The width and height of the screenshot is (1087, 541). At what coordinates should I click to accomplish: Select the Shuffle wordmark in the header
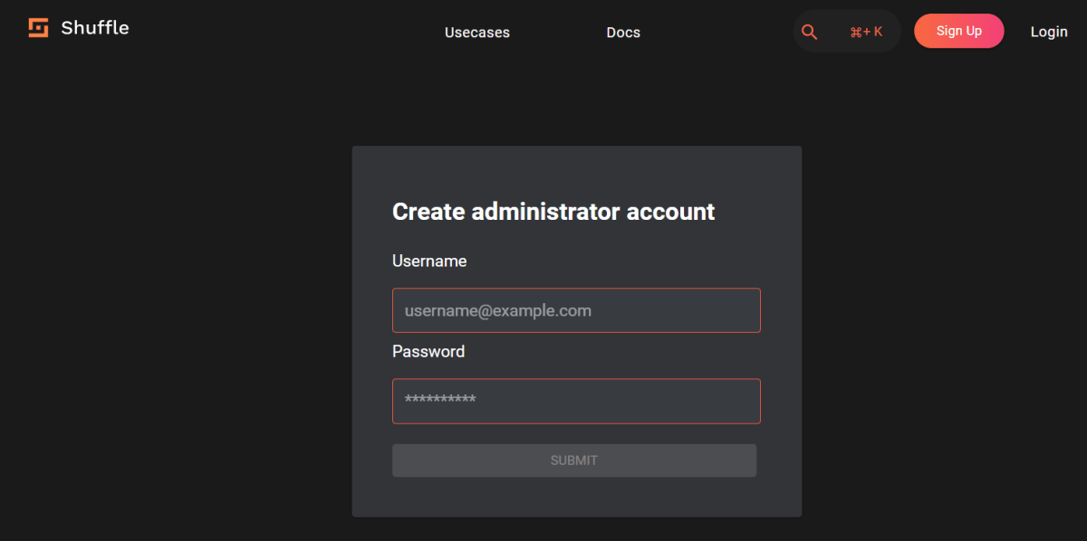[x=94, y=27]
